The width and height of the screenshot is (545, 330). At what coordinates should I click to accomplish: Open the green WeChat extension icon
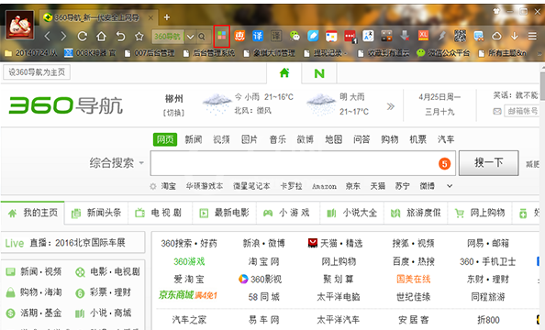point(295,36)
